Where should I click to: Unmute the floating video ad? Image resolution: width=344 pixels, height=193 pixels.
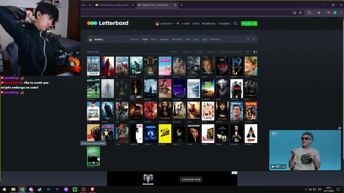(273, 166)
